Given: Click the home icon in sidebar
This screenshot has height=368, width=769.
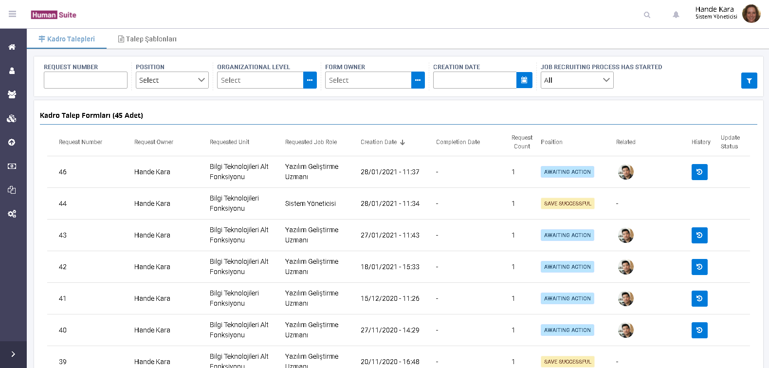Looking at the screenshot, I should tap(12, 47).
